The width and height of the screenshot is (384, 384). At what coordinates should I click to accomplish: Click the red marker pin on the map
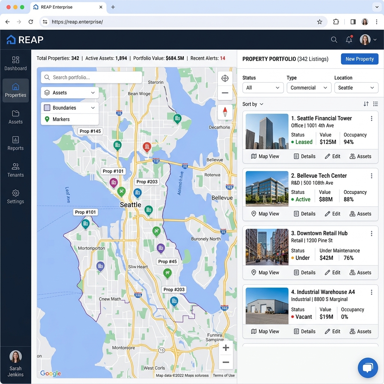click(x=147, y=147)
